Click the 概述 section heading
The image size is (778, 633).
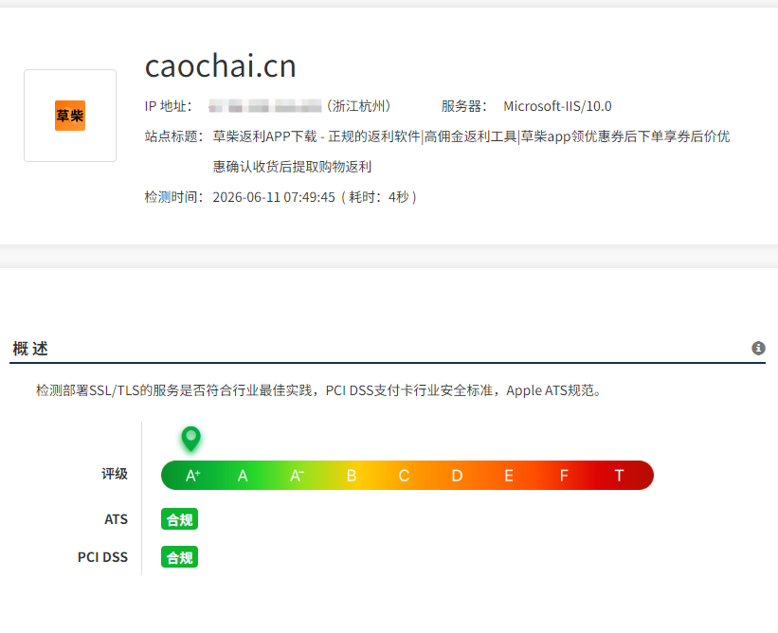(30, 349)
